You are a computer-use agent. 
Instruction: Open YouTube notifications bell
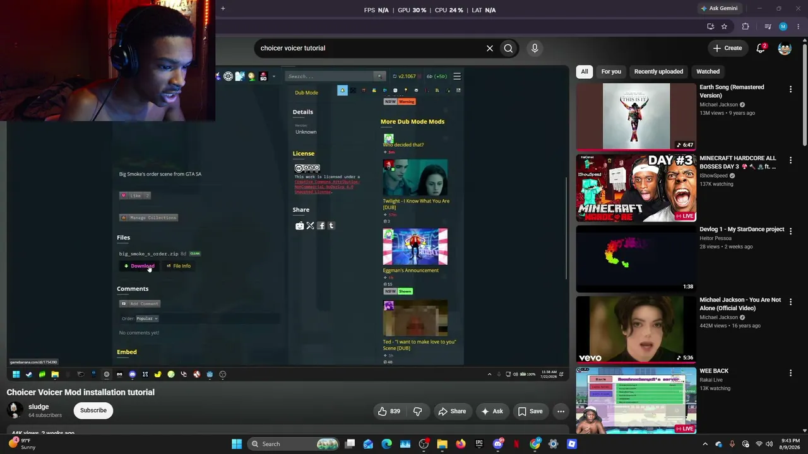point(761,48)
